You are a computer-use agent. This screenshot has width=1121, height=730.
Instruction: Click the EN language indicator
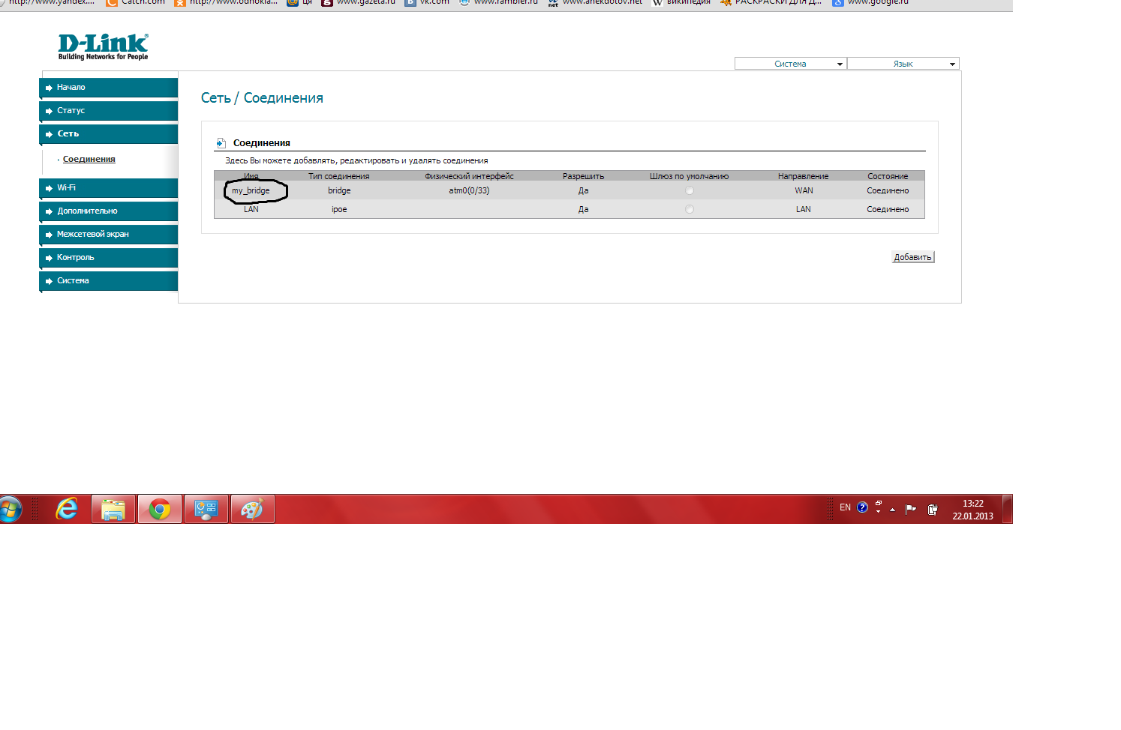click(x=845, y=507)
